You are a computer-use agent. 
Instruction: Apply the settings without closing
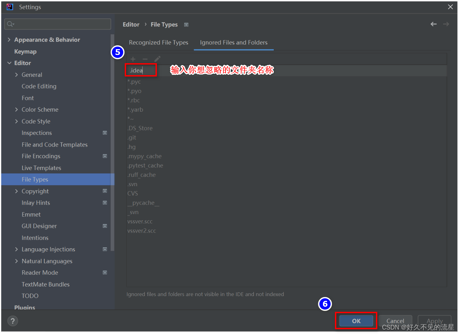(434, 321)
